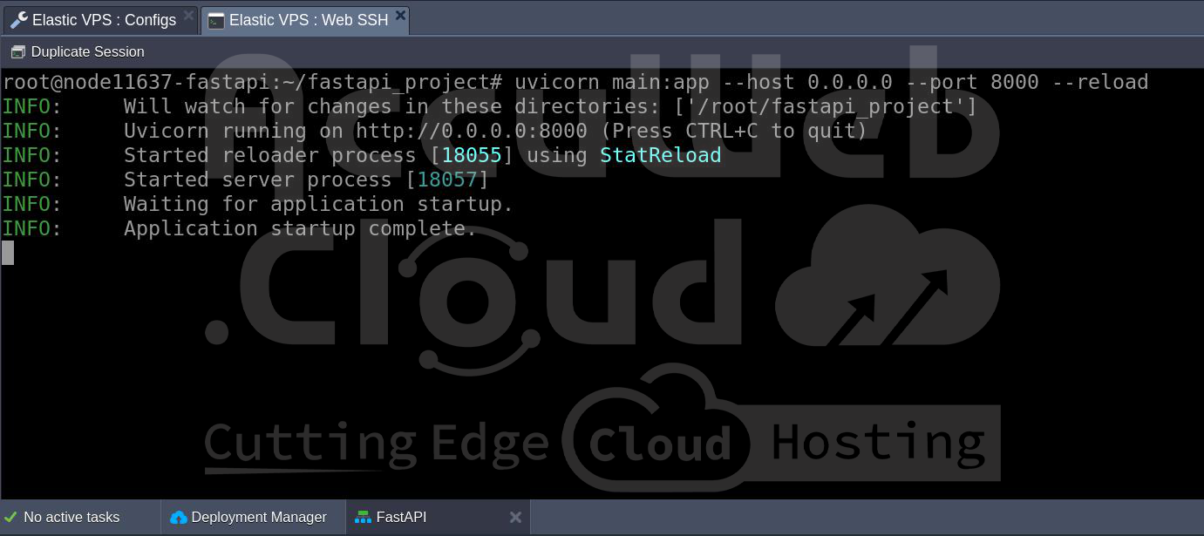Click the No active tasks label
Viewport: 1204px width, 536px height.
71,517
